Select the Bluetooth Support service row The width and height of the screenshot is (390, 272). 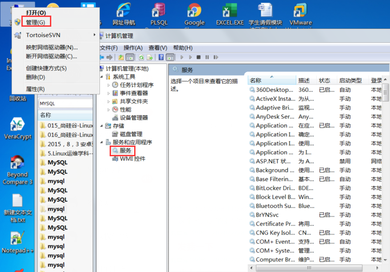[x=315, y=206]
